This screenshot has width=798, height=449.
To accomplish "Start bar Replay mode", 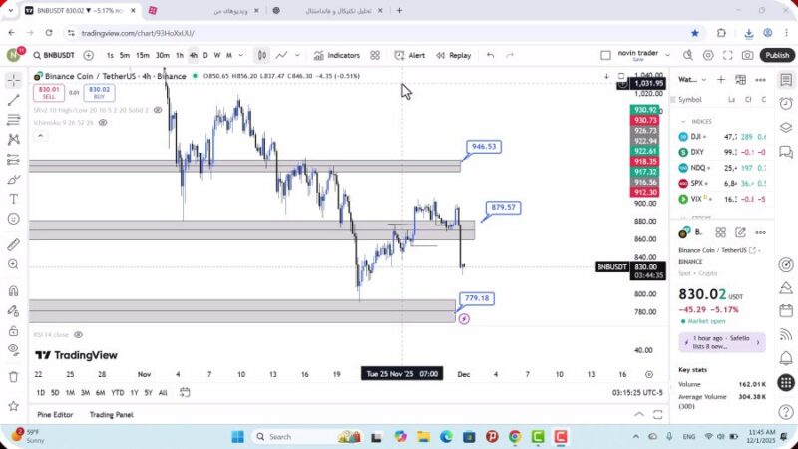I will coord(454,56).
